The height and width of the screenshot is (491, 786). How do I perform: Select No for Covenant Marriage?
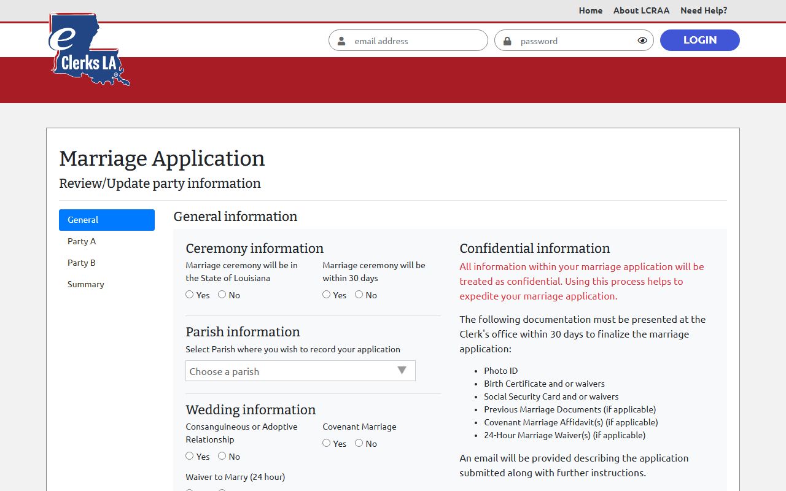pyautogui.click(x=359, y=443)
